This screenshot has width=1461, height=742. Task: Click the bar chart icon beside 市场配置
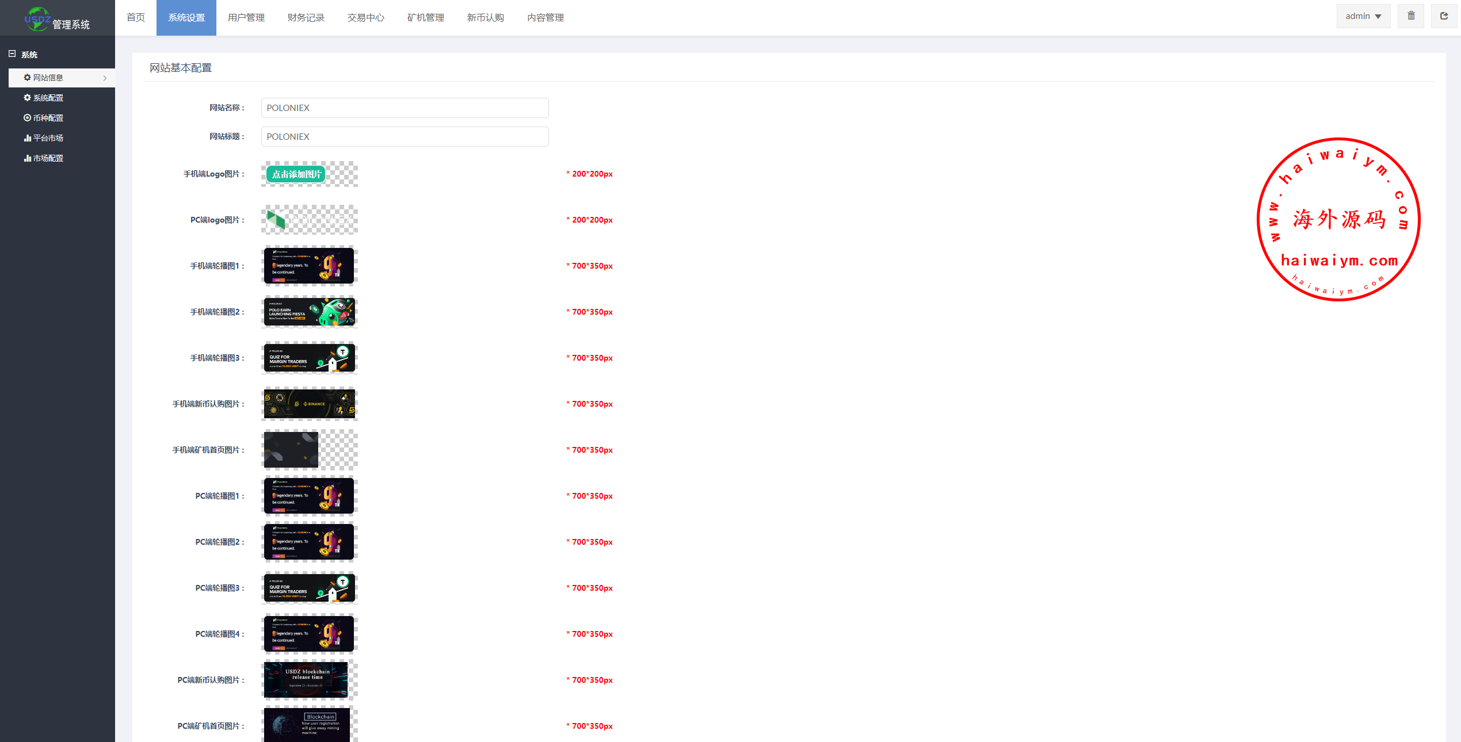(27, 158)
